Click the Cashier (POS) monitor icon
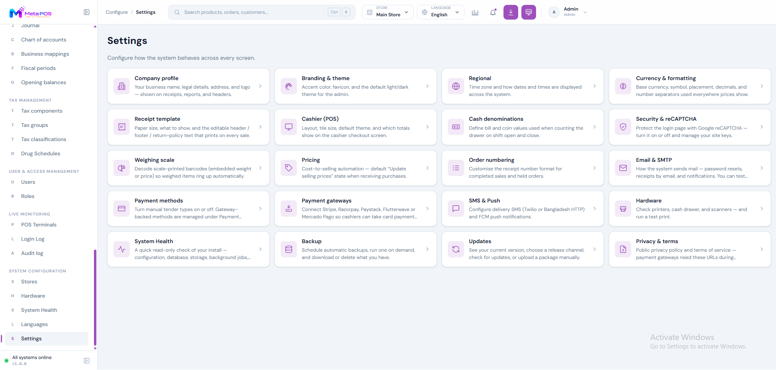 pos(289,127)
